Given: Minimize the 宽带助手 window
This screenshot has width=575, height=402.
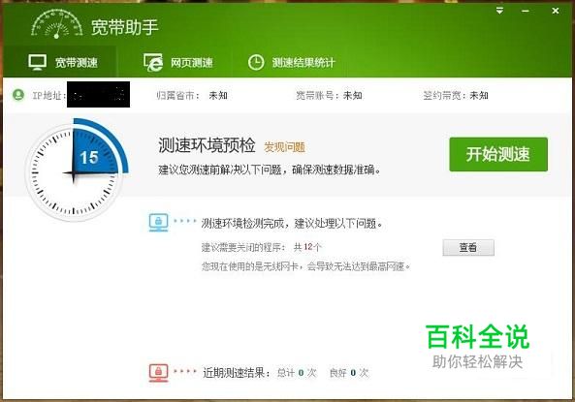Looking at the screenshot, I should click(526, 11).
